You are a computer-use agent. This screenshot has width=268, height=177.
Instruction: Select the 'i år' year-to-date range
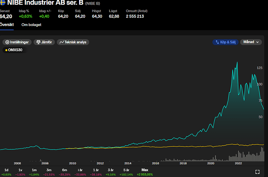tap(80, 170)
